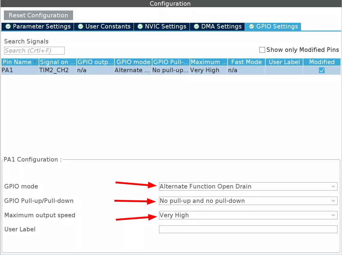Image resolution: width=342 pixels, height=255 pixels.
Task: Click the Reset Configuration button
Action: [x=38, y=15]
